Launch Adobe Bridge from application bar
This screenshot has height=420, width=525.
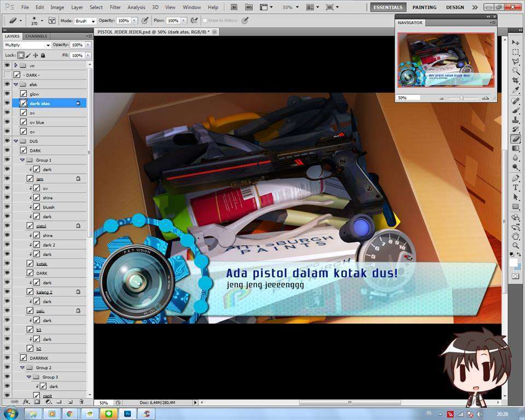(234, 7)
